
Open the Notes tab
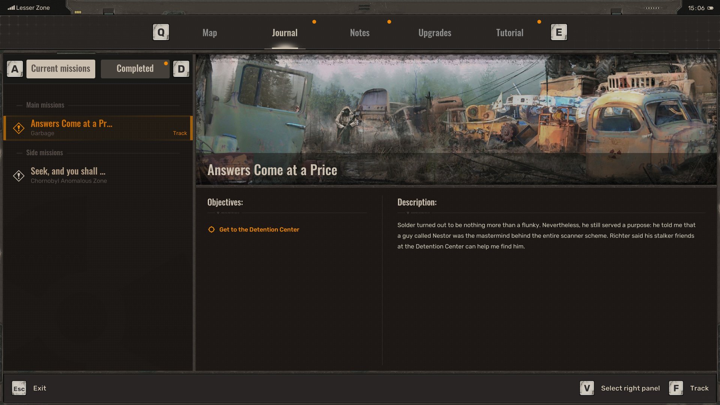pos(360,33)
